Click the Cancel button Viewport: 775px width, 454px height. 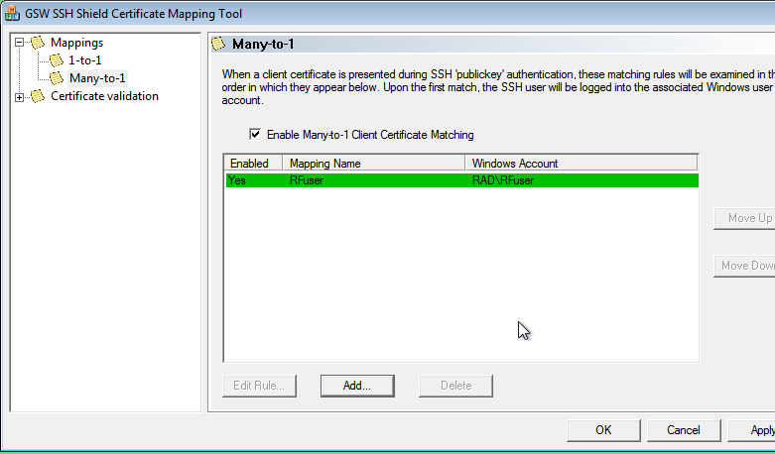coord(684,430)
